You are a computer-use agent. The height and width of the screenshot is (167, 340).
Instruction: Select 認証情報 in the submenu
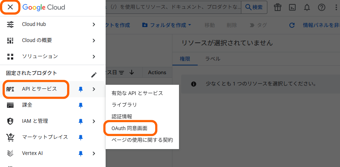122,117
